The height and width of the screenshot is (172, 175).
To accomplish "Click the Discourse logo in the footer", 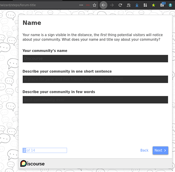I will point(32,163).
